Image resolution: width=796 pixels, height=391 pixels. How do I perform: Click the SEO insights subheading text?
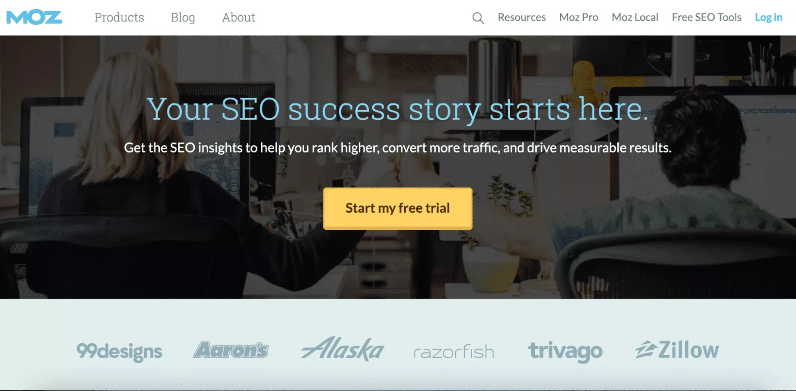[x=398, y=148]
